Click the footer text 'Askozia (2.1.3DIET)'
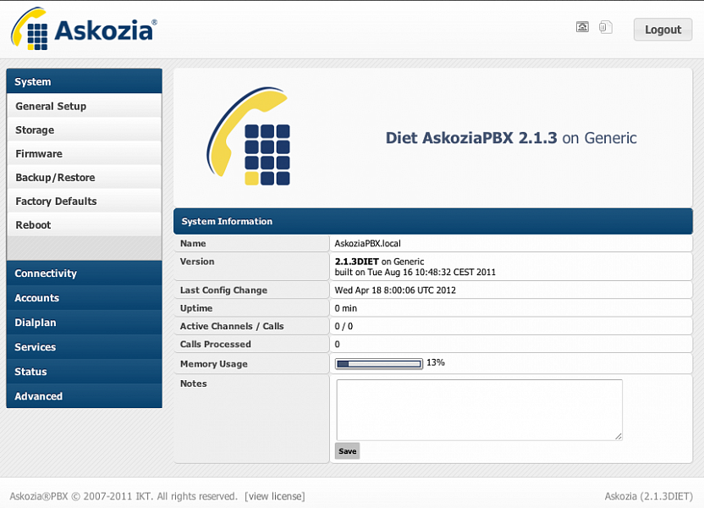Image resolution: width=704 pixels, height=508 pixels. 649,496
